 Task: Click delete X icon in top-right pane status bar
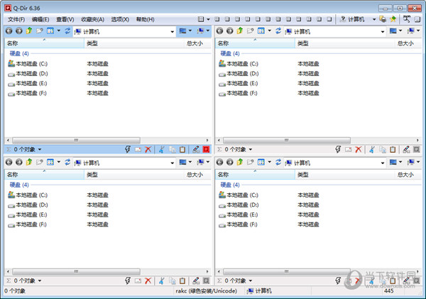pos(359,149)
